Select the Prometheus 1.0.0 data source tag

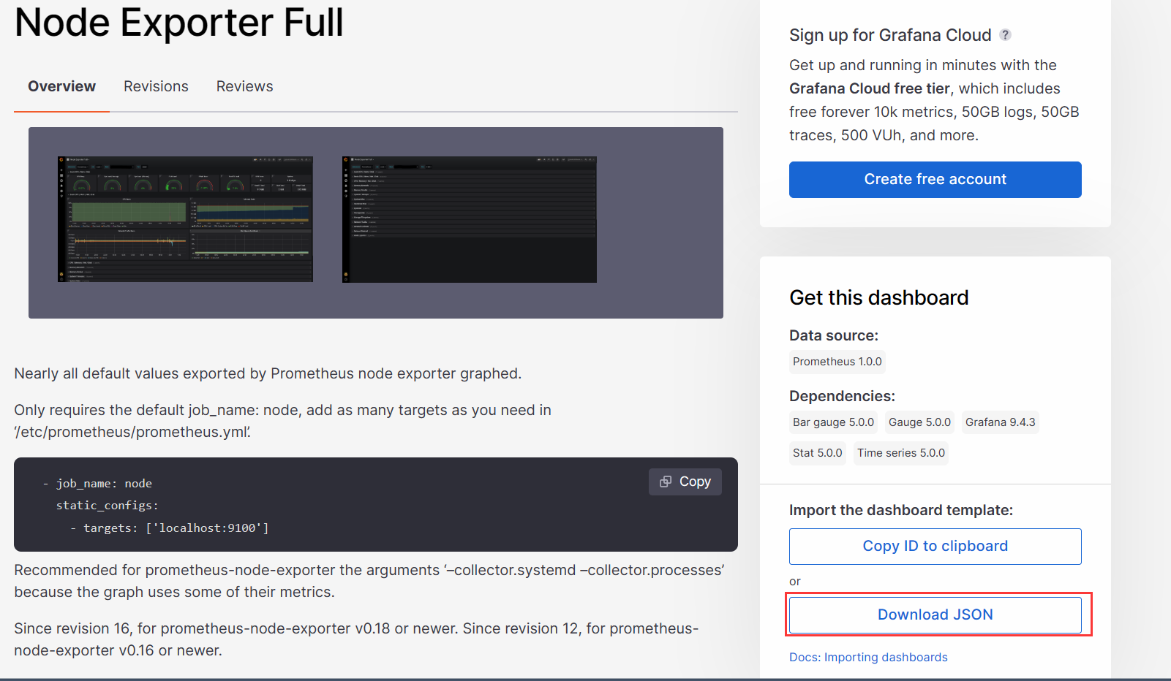(837, 362)
